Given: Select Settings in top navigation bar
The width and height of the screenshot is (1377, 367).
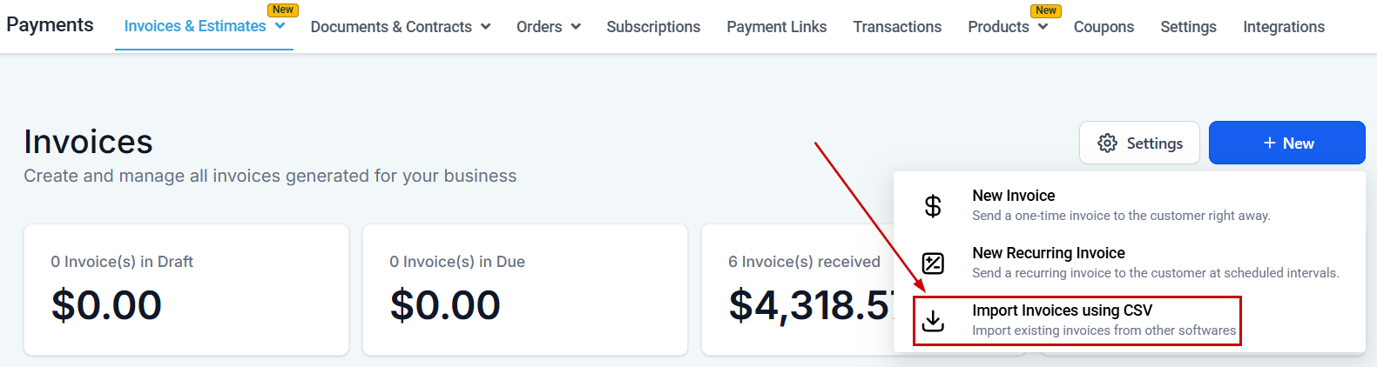Looking at the screenshot, I should (x=1188, y=27).
